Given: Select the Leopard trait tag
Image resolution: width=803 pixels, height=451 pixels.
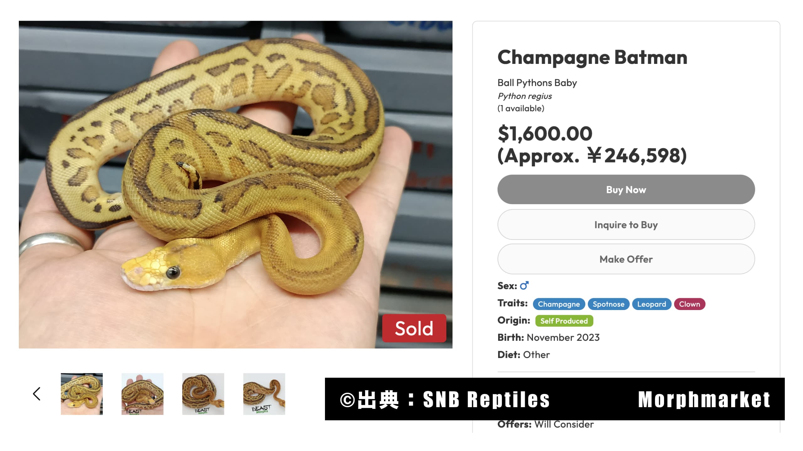Looking at the screenshot, I should click(x=651, y=304).
